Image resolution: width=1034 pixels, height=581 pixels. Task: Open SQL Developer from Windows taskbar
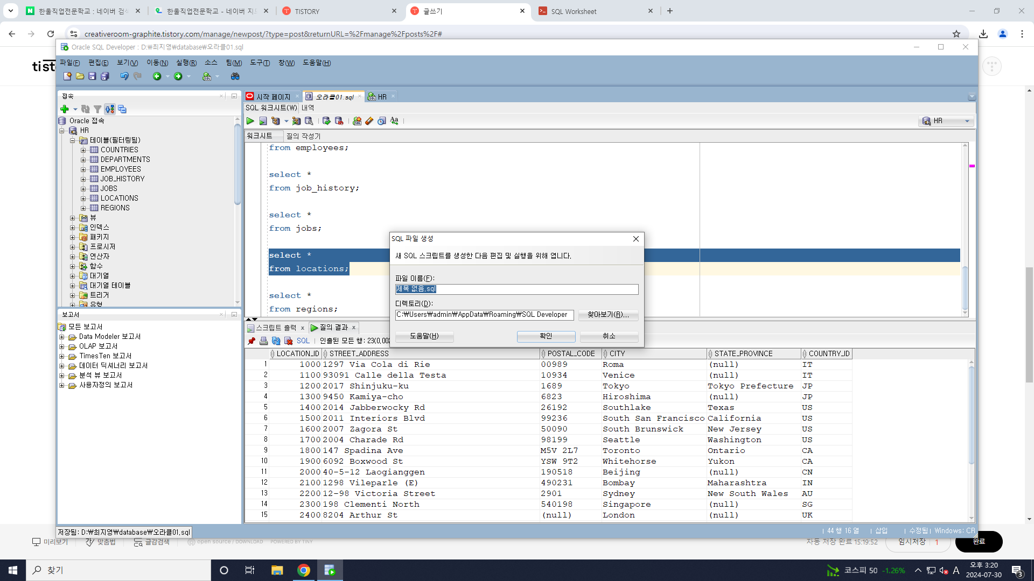(330, 570)
